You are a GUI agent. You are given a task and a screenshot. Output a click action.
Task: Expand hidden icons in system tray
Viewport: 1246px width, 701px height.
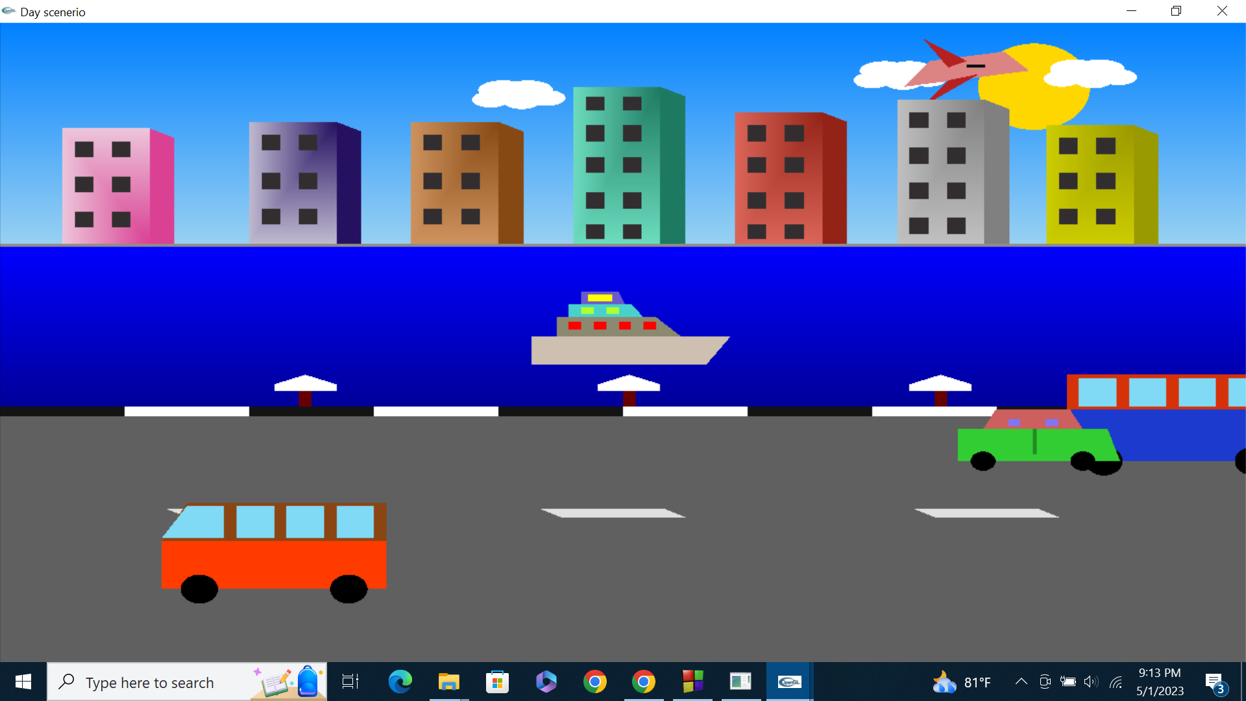tap(1021, 682)
